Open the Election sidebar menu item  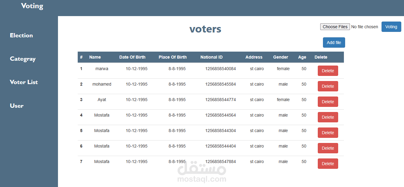(21, 36)
